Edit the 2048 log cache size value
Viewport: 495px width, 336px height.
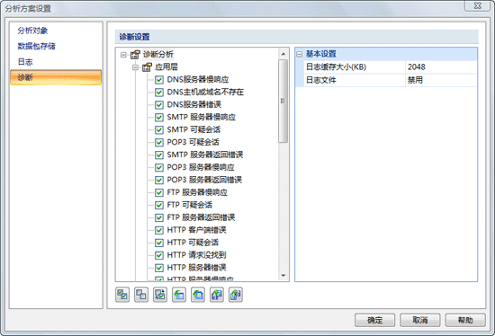(x=441, y=66)
